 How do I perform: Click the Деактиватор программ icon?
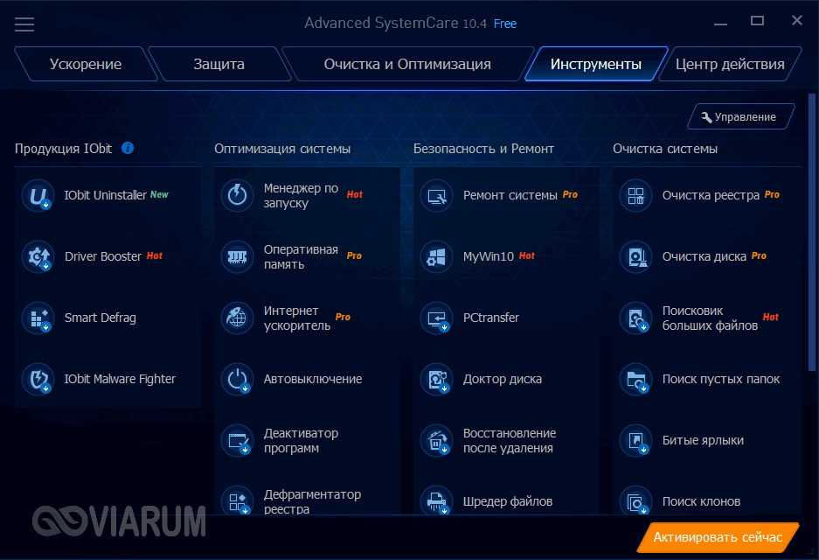click(x=237, y=441)
